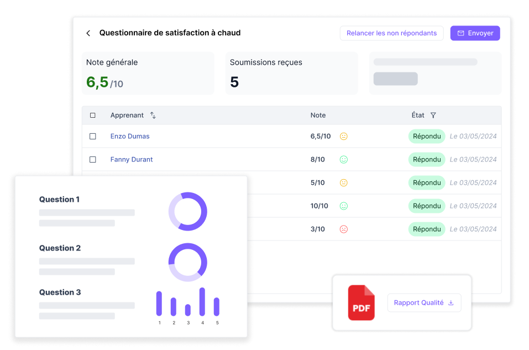Select the 10/10 score text

pos(319,206)
